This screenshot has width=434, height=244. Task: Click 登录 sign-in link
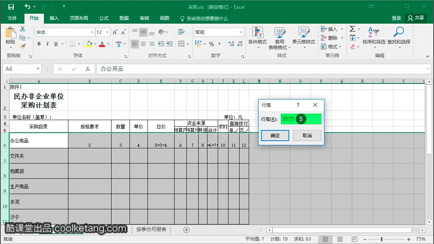tap(396, 18)
